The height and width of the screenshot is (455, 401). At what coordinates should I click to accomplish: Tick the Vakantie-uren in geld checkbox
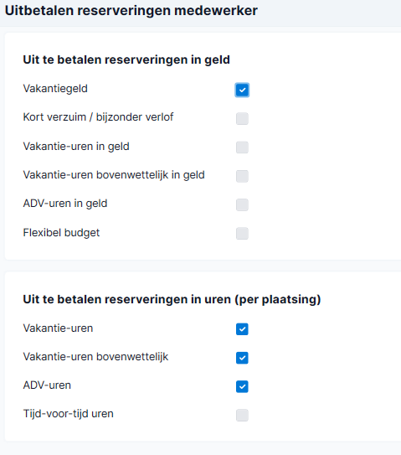coord(242,147)
